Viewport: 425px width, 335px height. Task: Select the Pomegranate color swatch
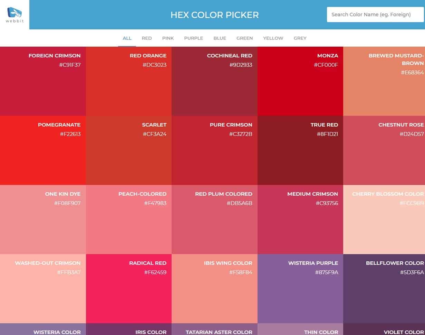(x=43, y=150)
